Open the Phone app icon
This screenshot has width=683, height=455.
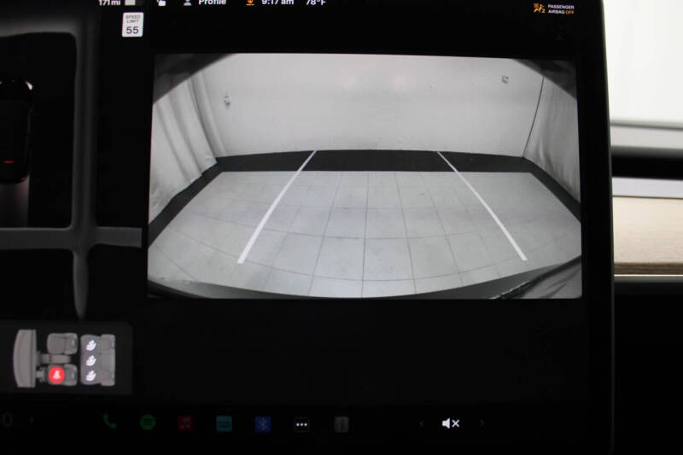pyautogui.click(x=109, y=421)
